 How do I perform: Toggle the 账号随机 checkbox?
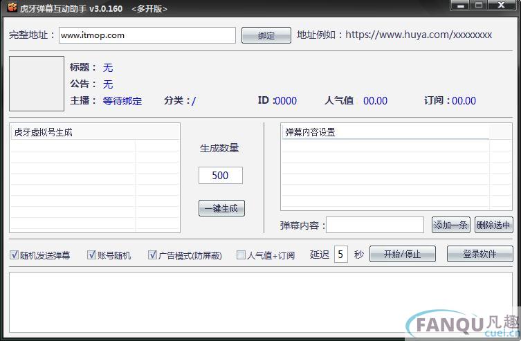click(91, 255)
